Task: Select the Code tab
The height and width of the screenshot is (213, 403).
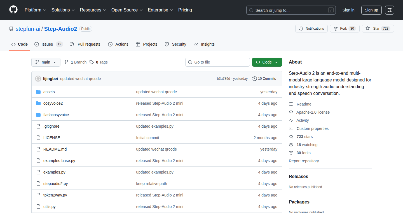Action: [x=20, y=44]
